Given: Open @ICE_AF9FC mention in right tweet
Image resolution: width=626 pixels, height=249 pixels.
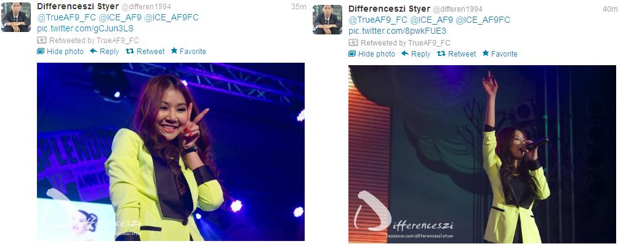Looking at the screenshot, I should pyautogui.click(x=483, y=20).
